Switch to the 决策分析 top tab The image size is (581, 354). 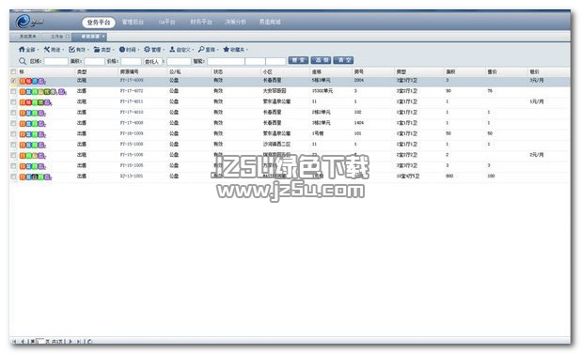click(236, 22)
